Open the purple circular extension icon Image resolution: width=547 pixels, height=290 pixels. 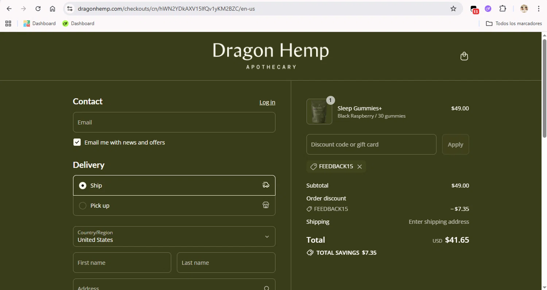pos(488,9)
